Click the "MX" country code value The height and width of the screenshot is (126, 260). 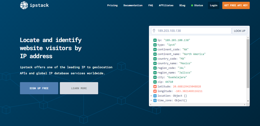click(182, 59)
